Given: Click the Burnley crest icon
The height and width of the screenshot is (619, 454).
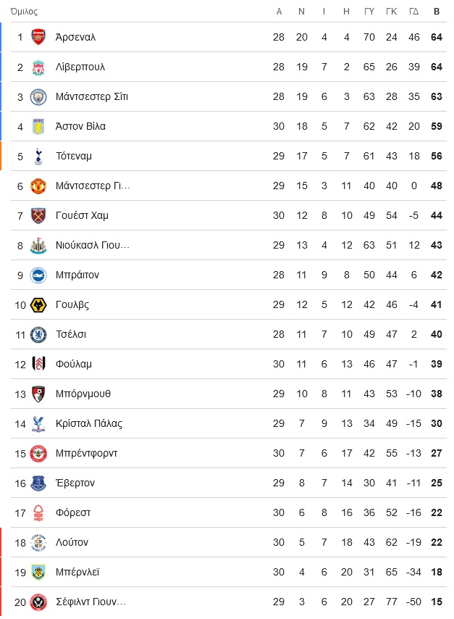Looking at the screenshot, I should pos(38,573).
